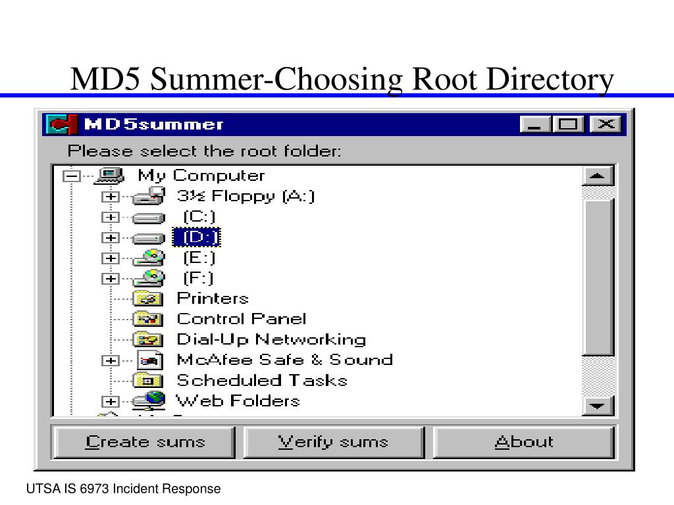Expand the (C:) drive node

coord(111,217)
